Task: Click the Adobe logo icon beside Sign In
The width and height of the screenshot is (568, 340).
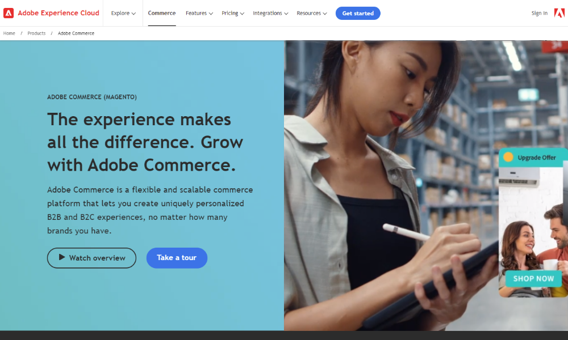Action: coord(559,13)
